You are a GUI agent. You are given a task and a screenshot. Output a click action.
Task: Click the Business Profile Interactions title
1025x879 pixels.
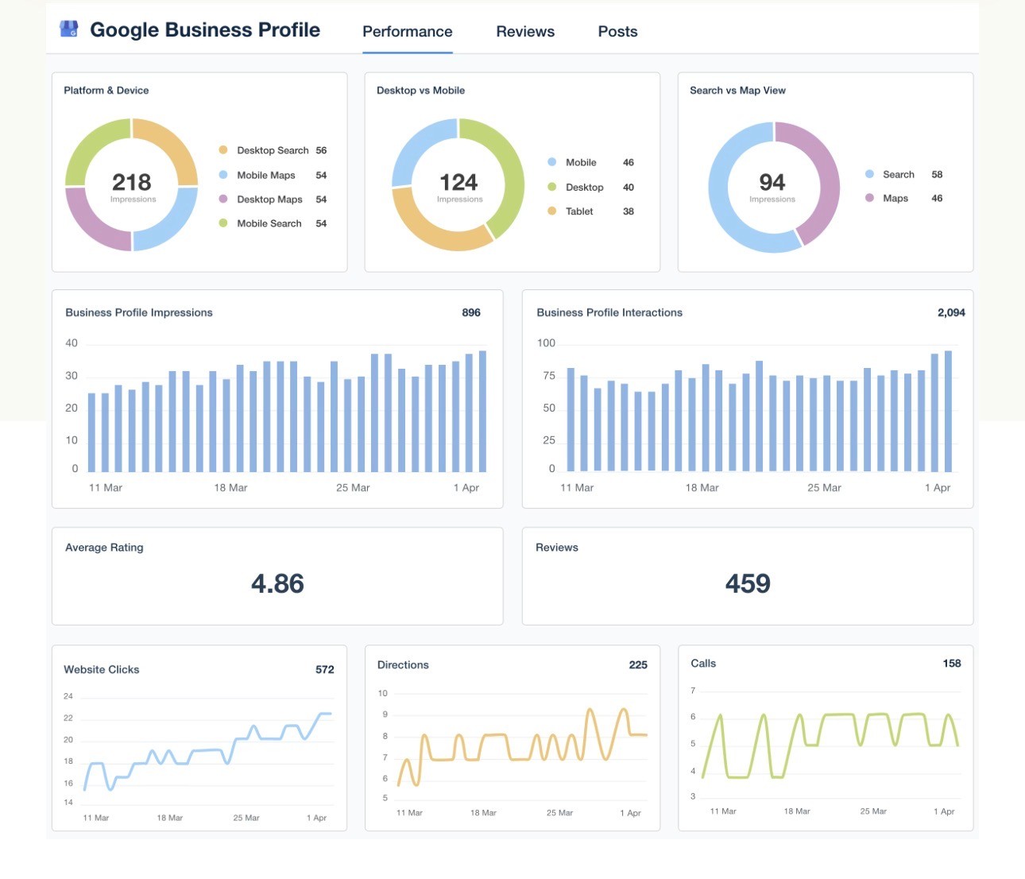coord(609,312)
